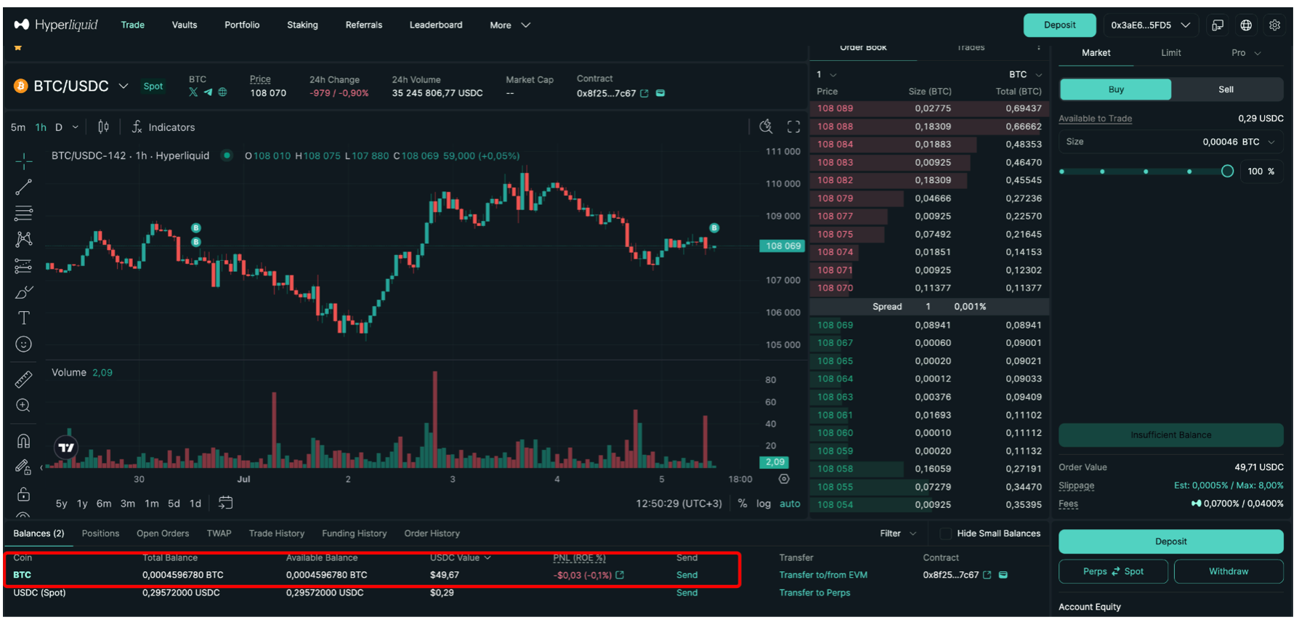Activate the ruler measure tool

coord(23,379)
